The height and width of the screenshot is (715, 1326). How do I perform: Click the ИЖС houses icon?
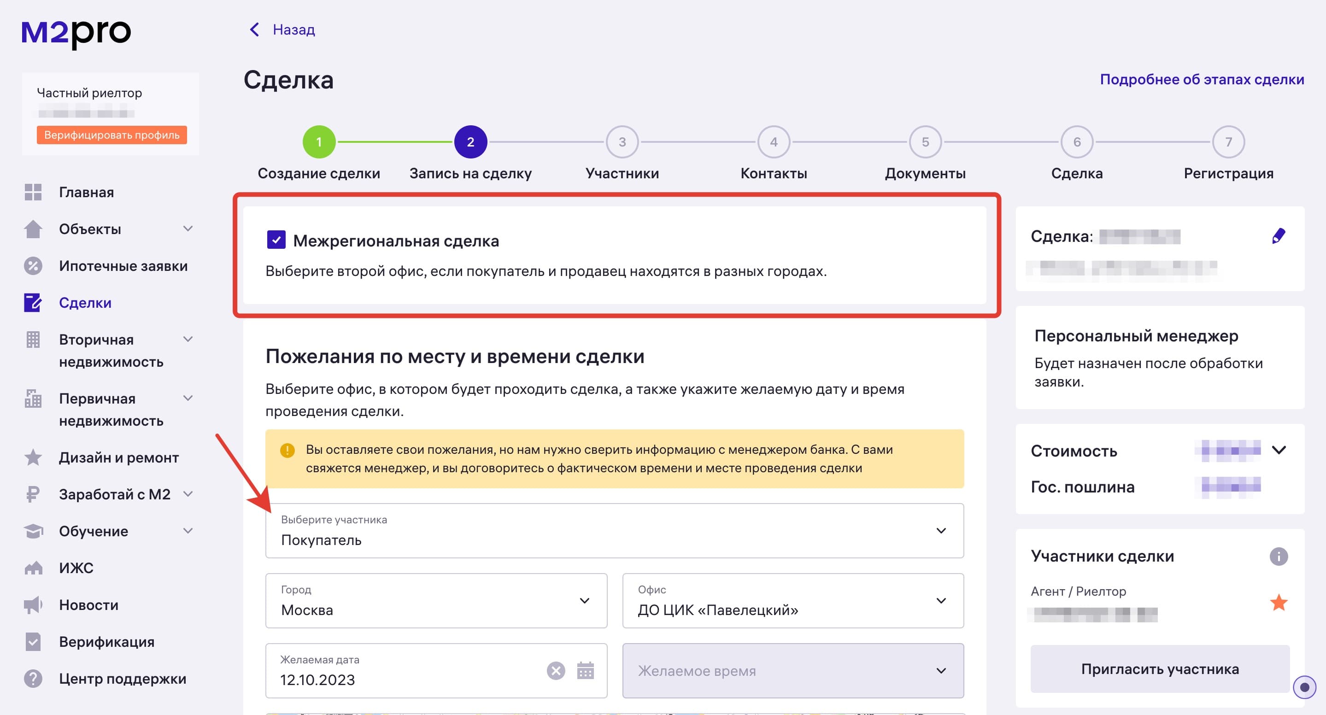33,568
